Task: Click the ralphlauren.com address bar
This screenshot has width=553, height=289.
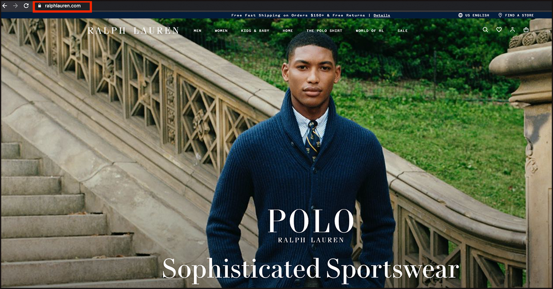Action: (63, 6)
